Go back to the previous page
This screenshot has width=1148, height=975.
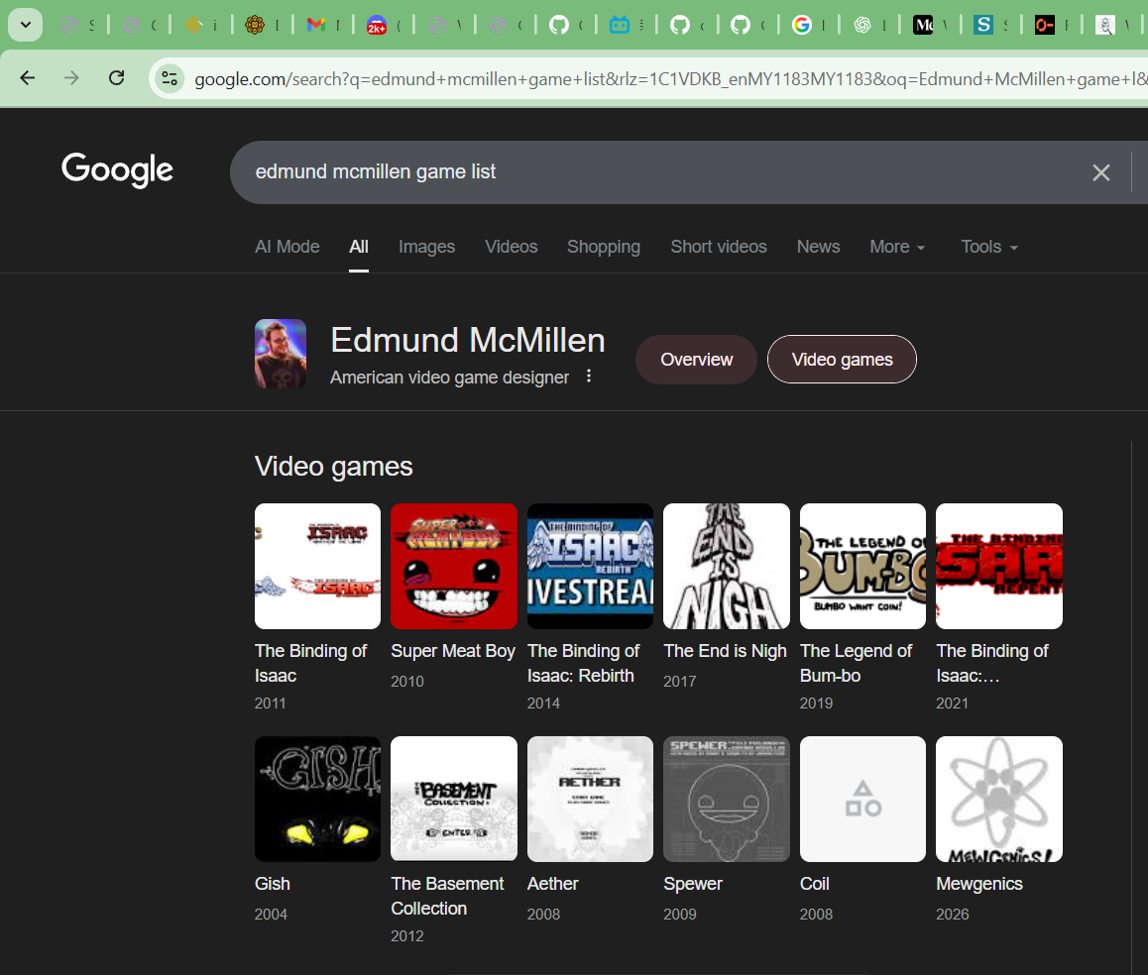pos(28,77)
